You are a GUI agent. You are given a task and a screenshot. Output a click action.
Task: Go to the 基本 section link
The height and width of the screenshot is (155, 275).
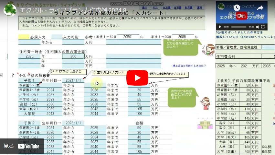(145, 7)
